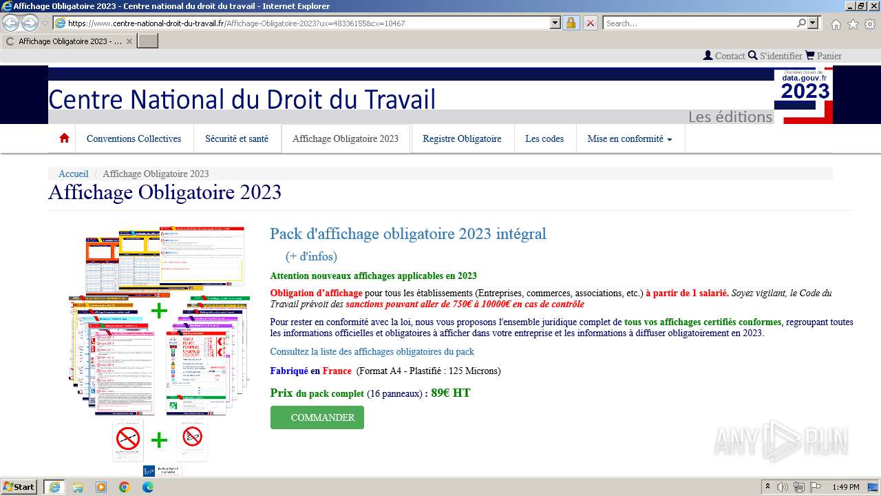Click the green COMMANDER button

[x=317, y=417]
